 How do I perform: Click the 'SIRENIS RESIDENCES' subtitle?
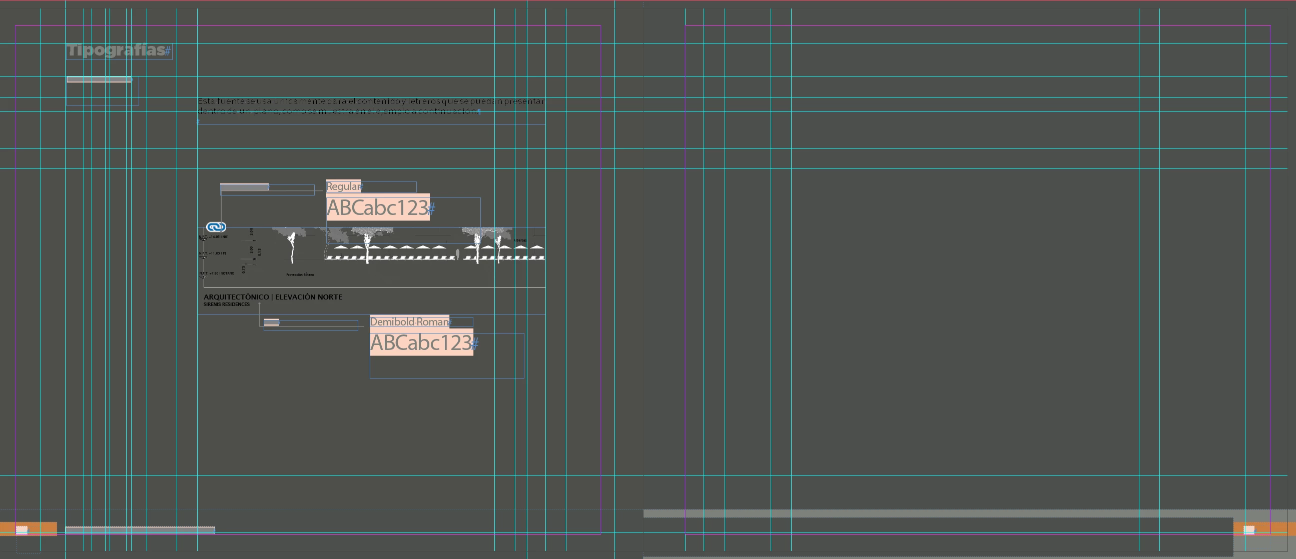[x=226, y=304]
